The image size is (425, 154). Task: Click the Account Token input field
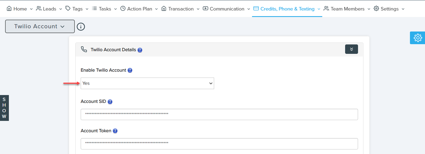pos(219,144)
